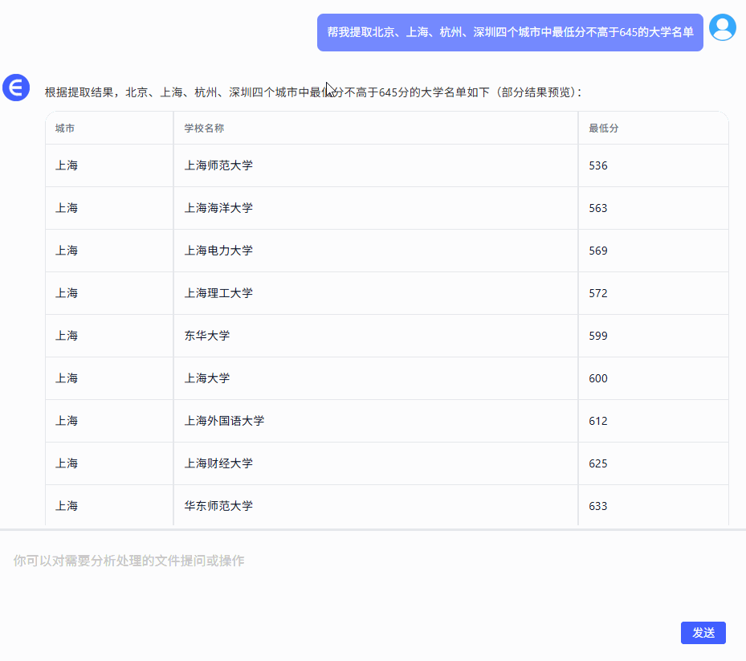
Task: Click the user message bubble about 645
Action: tap(510, 32)
